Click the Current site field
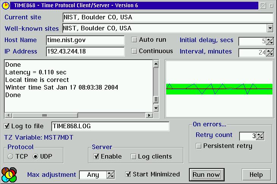Screen dimensions: 277x184 [168, 17]
